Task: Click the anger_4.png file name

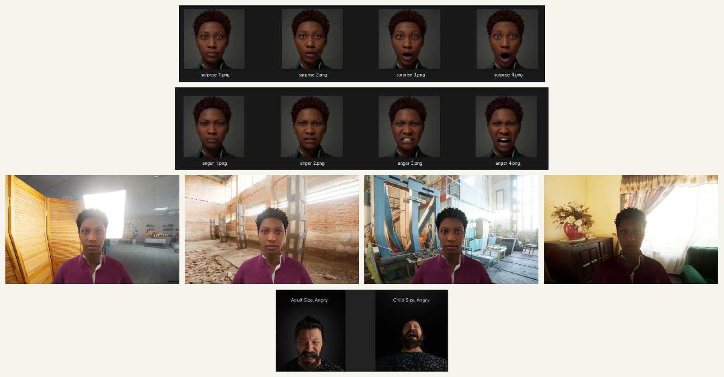Action: pos(508,163)
